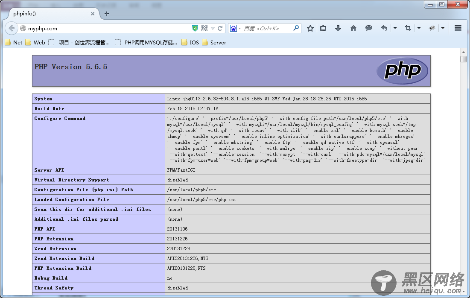This screenshot has height=298, width=470.
Task: Expand the dropdown next to undo arrow
Action: coord(395,28)
